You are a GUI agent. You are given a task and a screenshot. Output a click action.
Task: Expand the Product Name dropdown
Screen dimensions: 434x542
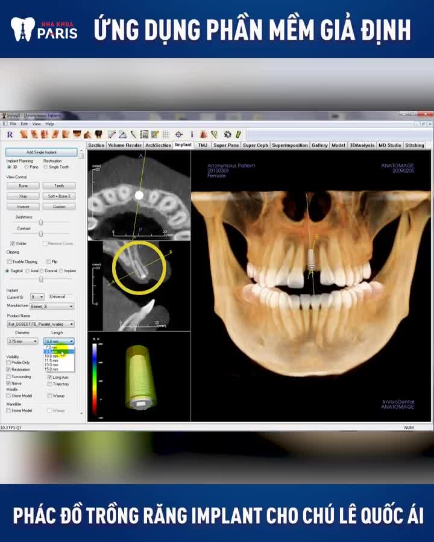click(x=41, y=324)
